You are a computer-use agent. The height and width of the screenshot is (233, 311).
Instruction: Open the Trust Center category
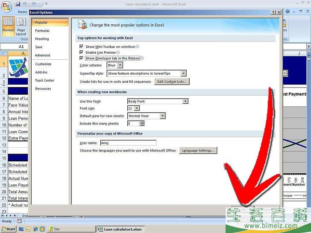tap(50, 80)
